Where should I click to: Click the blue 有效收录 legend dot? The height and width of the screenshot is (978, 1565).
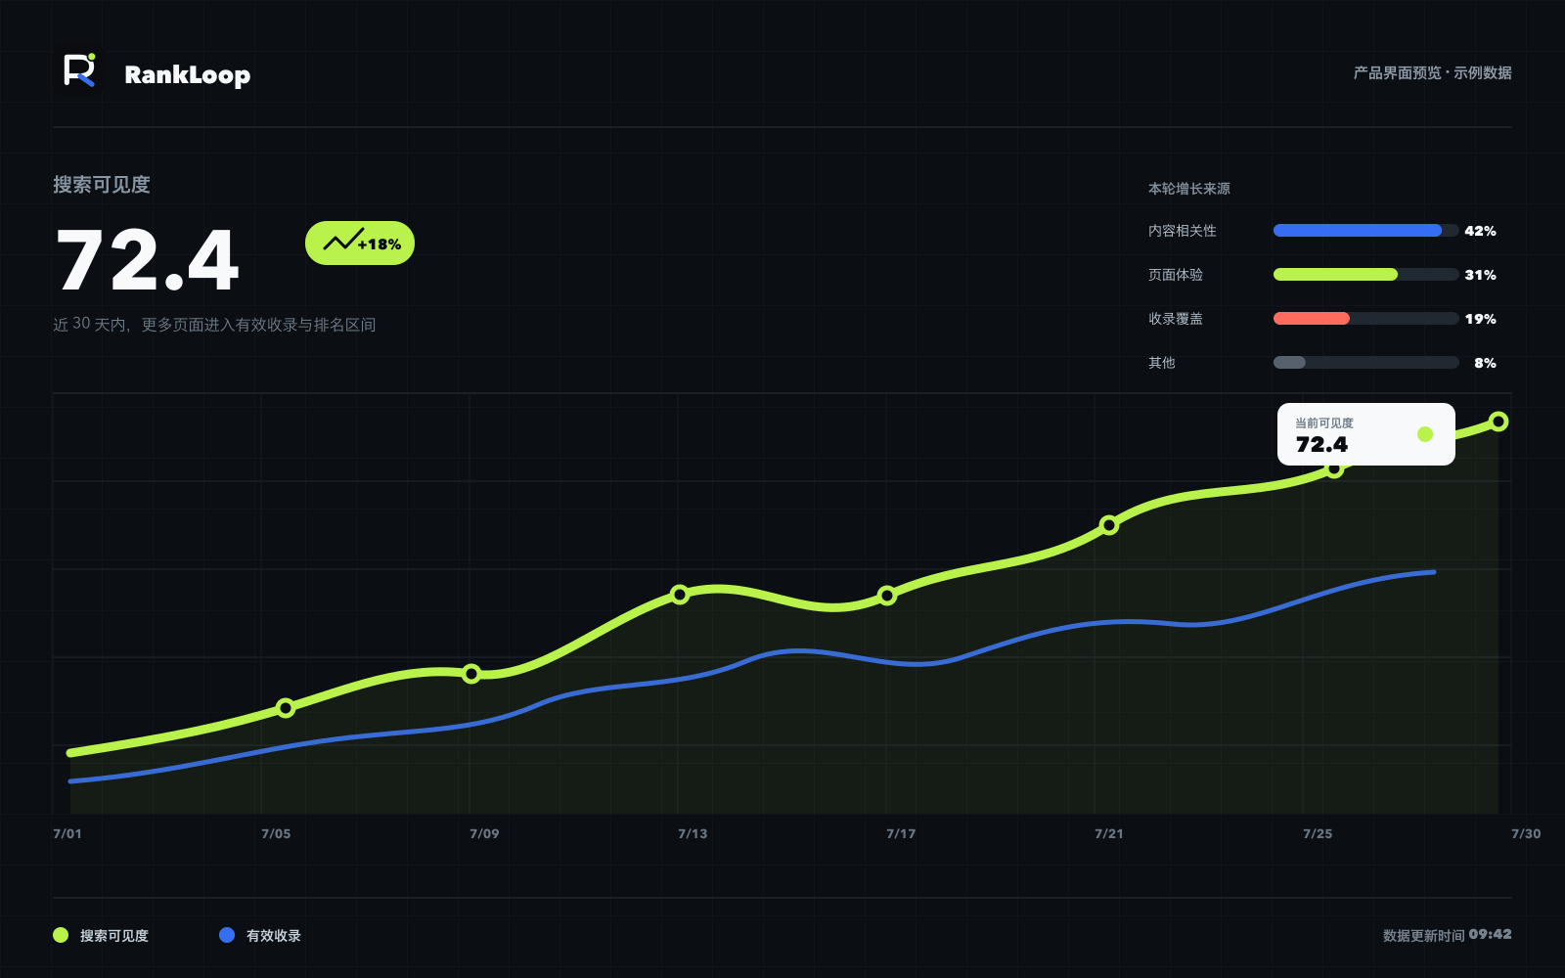pos(227,935)
